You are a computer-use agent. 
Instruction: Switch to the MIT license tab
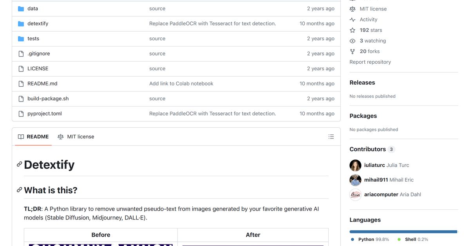click(76, 137)
